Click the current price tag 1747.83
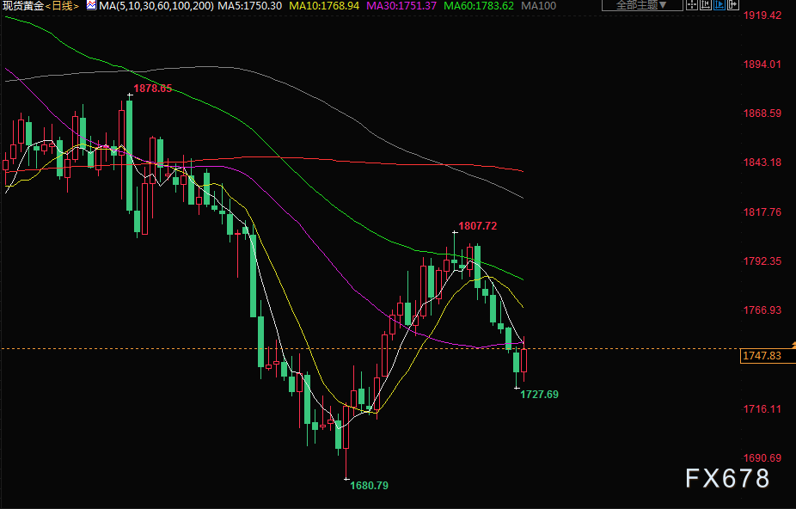 (768, 356)
